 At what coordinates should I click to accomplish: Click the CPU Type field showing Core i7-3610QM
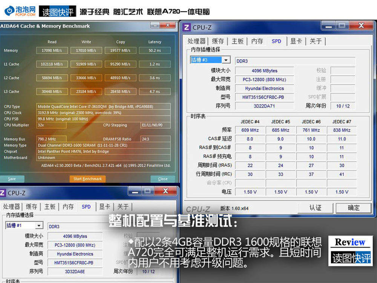tap(103, 107)
